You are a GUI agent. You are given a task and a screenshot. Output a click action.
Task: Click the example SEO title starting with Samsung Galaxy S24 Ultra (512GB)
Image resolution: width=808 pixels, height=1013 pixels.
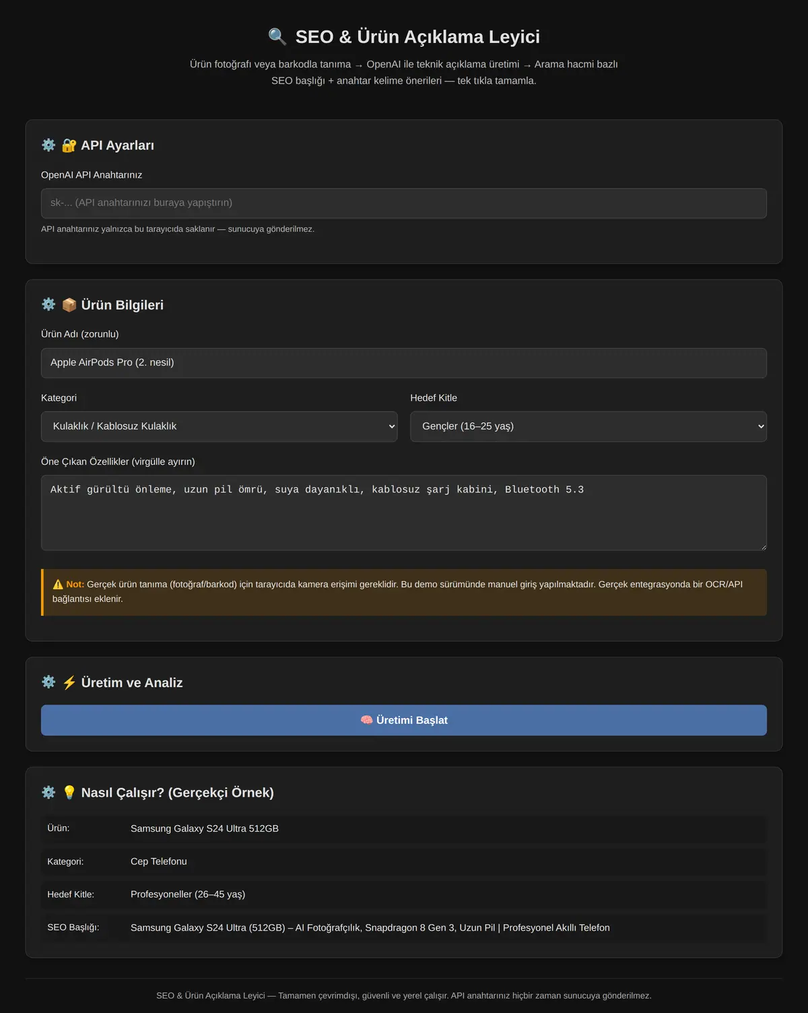tap(370, 927)
